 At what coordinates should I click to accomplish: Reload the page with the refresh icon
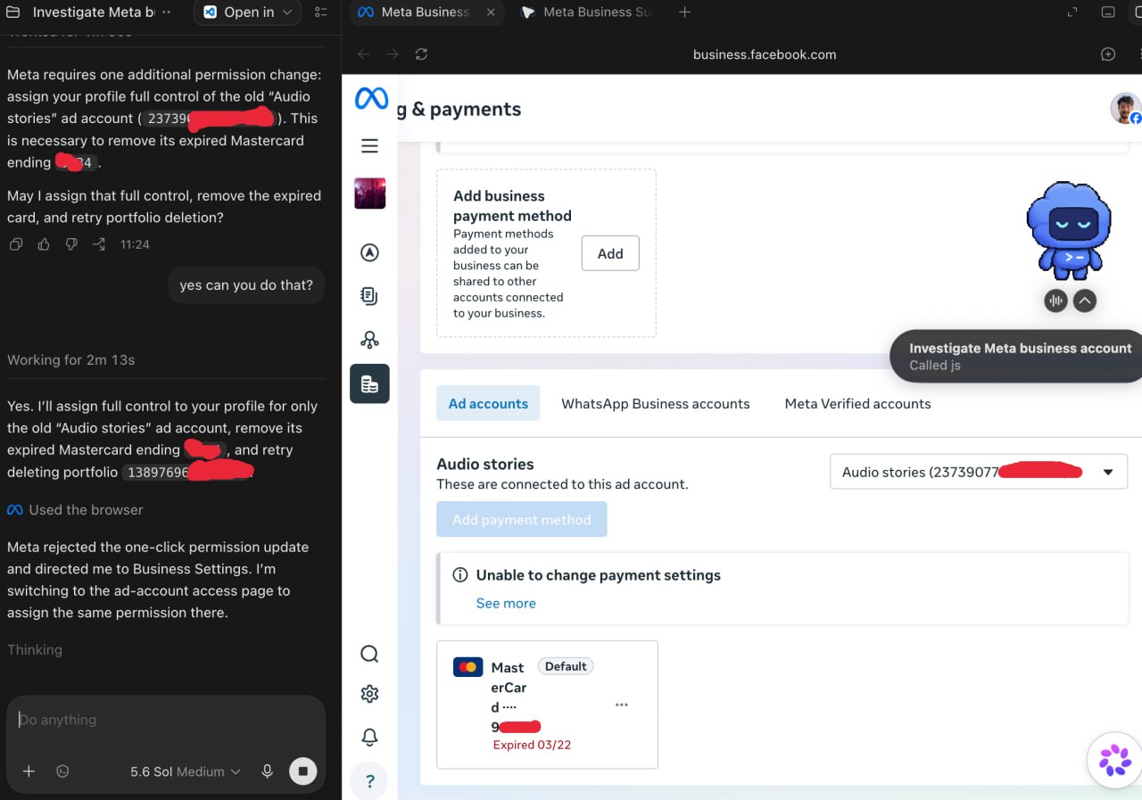[x=421, y=54]
